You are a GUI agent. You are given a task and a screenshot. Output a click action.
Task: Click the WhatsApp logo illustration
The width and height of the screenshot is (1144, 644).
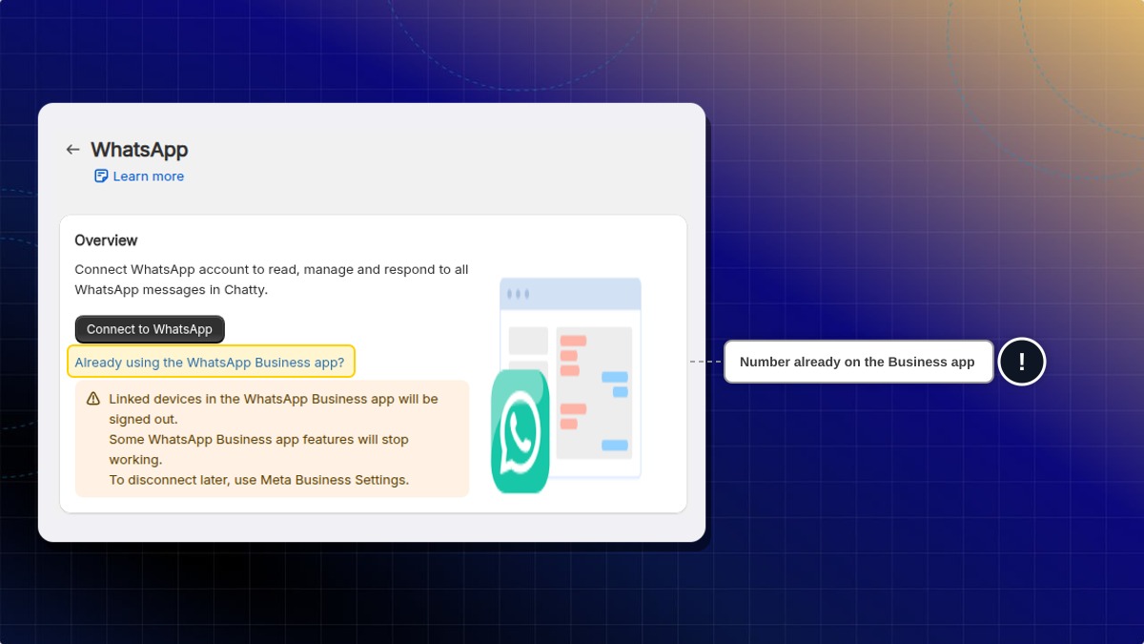click(x=520, y=431)
